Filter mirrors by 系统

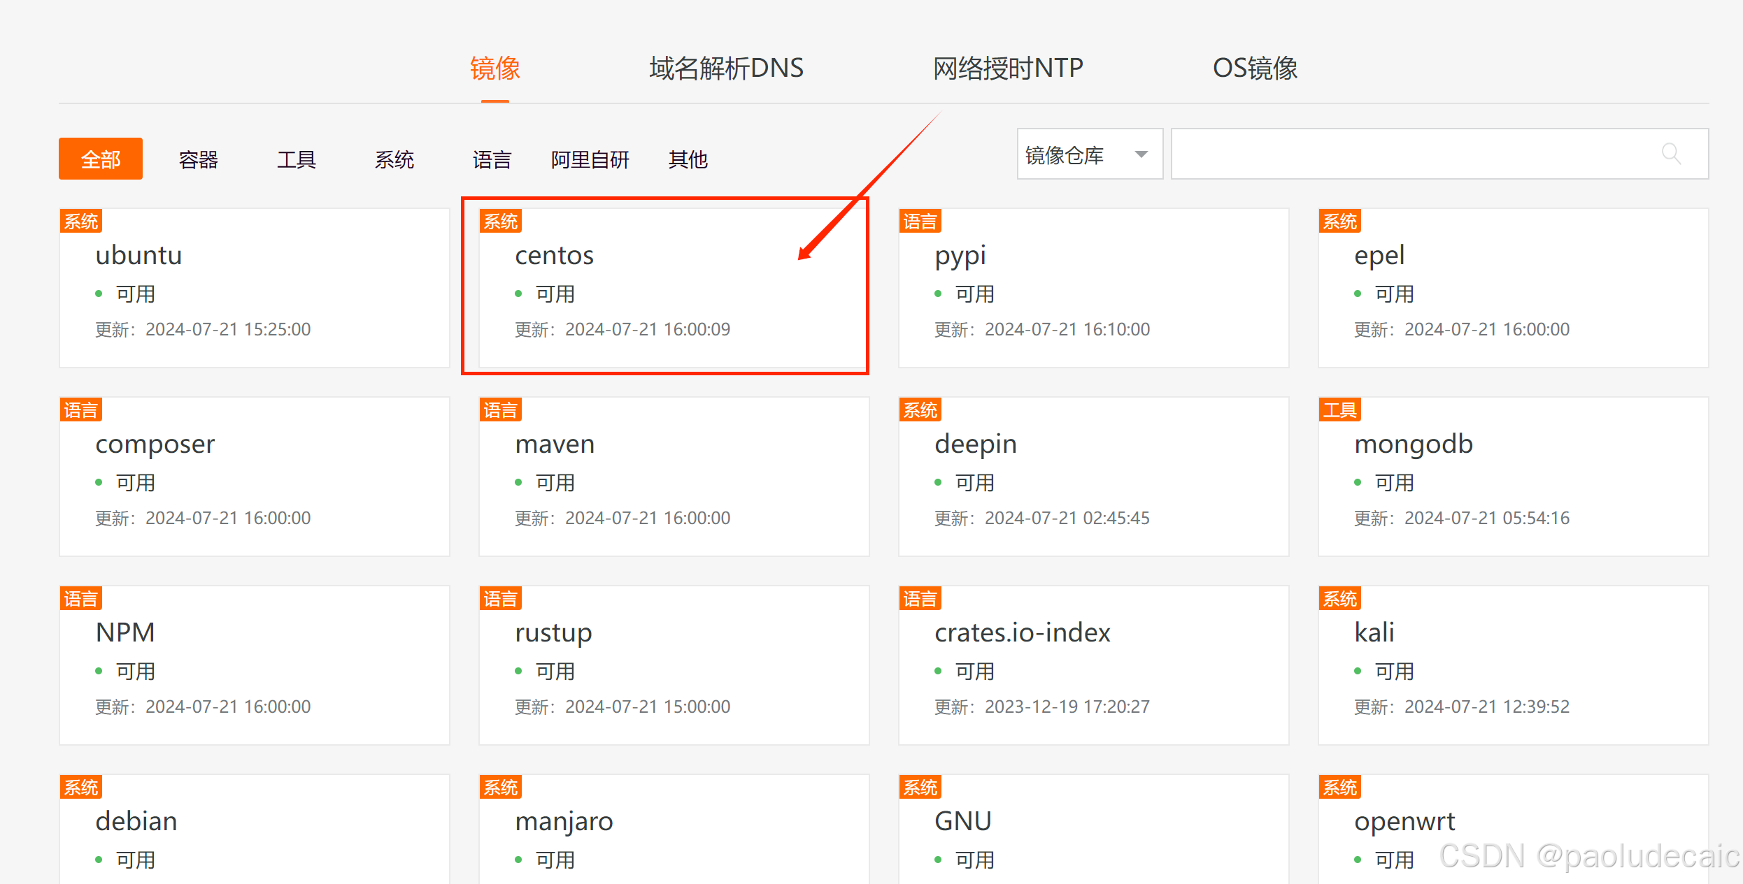pyautogui.click(x=394, y=159)
